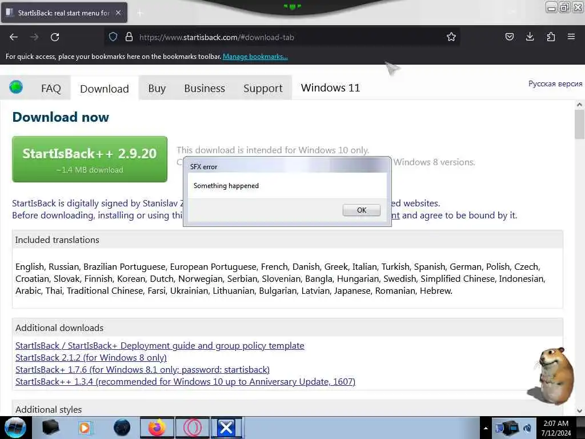Image resolution: width=585 pixels, height=439 pixels.
Task: Open a new tab with the plus button
Action: (x=140, y=13)
